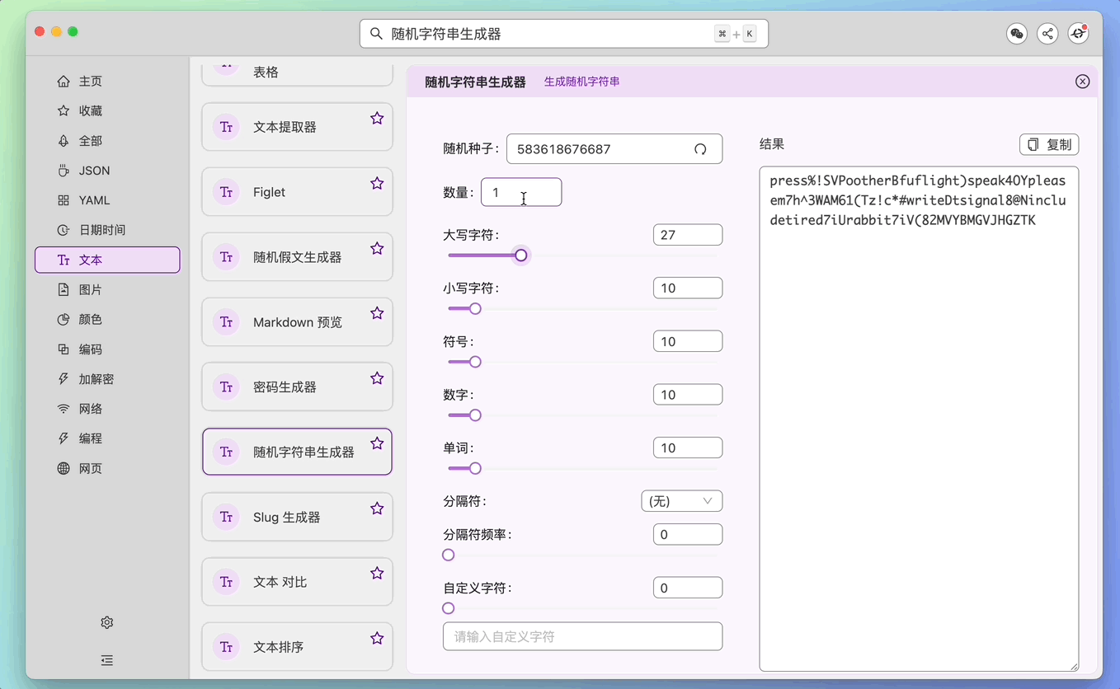Click the random seed refresh icon
The image size is (1120, 689).
700,149
